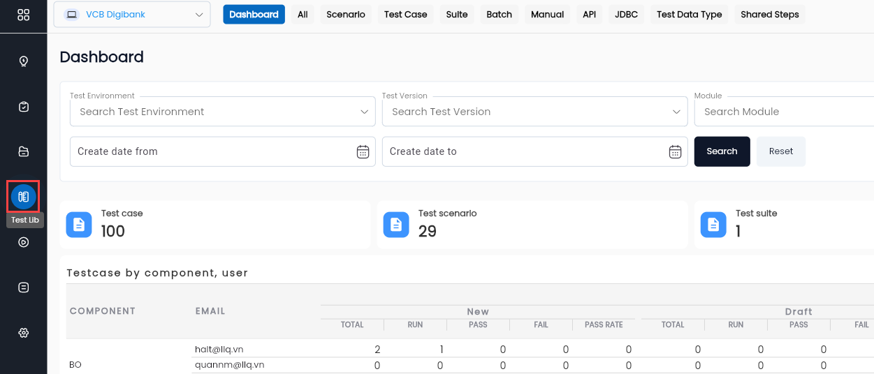Click the New group column header

click(478, 312)
